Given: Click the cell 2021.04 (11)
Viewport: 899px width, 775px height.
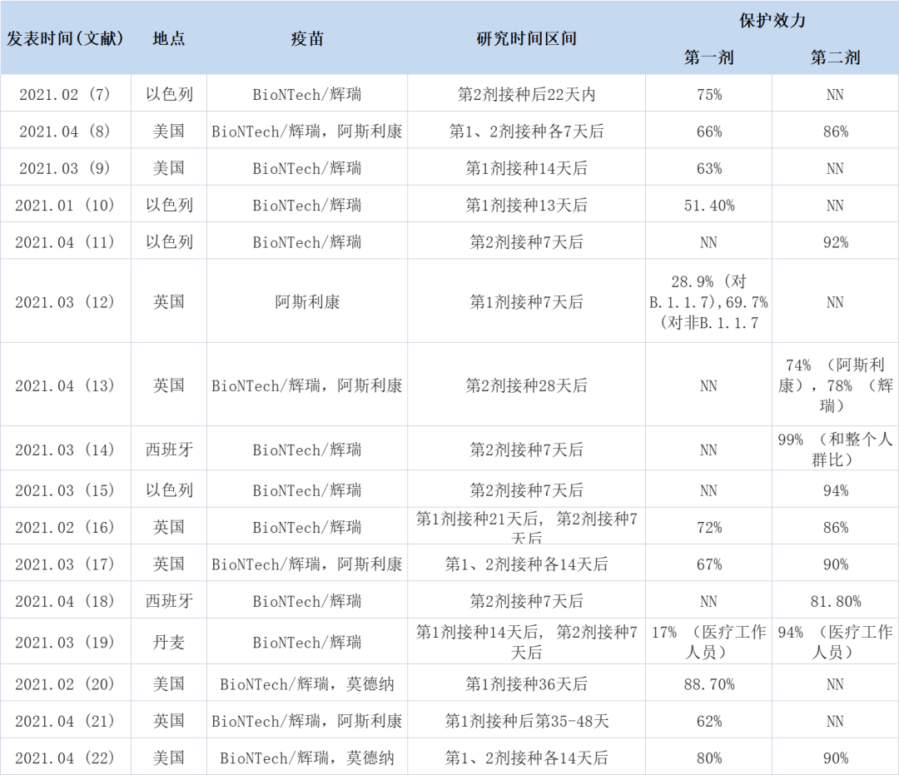Looking at the screenshot, I should (66, 242).
